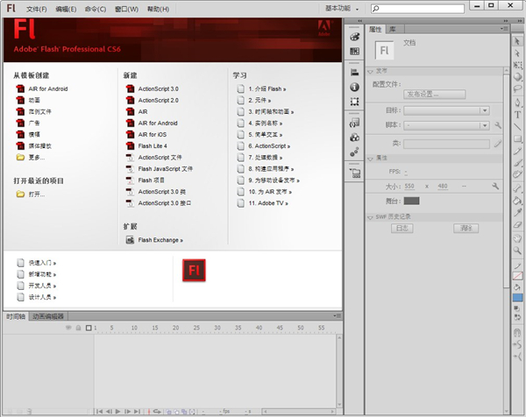Viewport: 526px width, 417px height.
Task: Open the Info panel icon
Action: tap(354, 88)
